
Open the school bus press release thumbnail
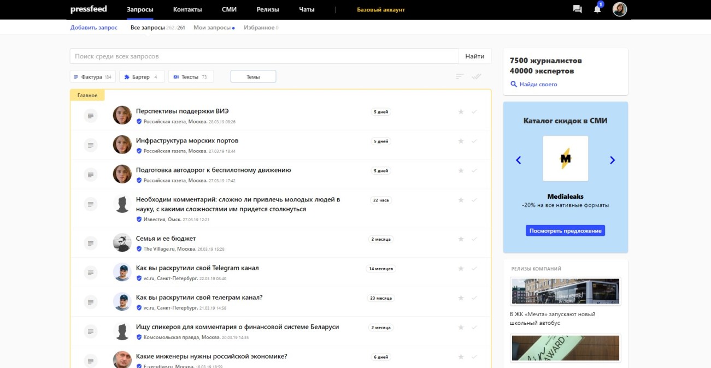tap(565, 291)
